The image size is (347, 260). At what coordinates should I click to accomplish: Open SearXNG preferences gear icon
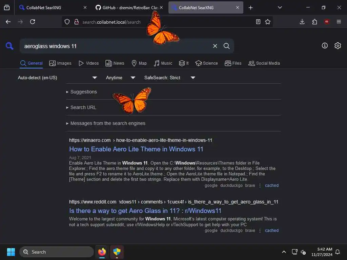[x=338, y=46]
